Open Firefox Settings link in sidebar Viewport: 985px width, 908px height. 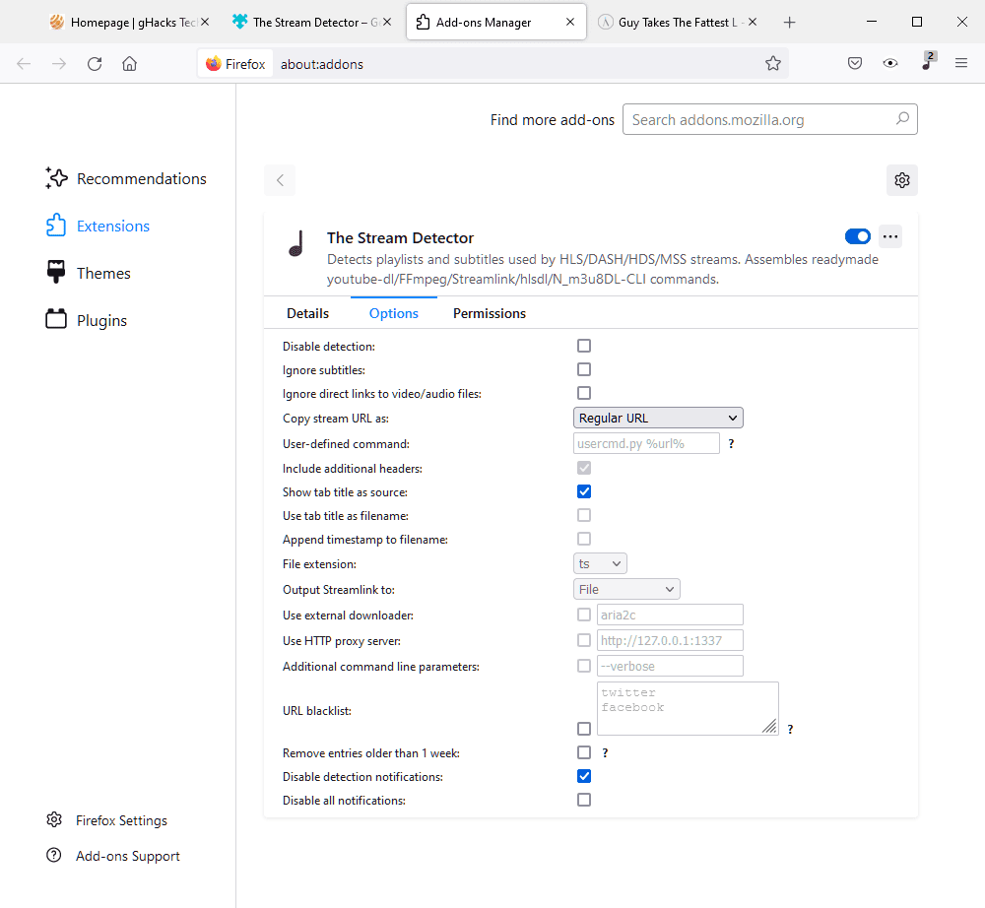coord(121,820)
